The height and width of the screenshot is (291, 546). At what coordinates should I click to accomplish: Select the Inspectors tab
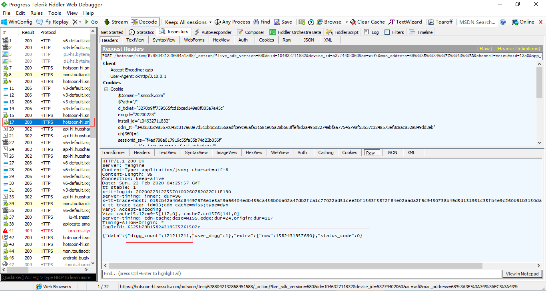tap(174, 32)
